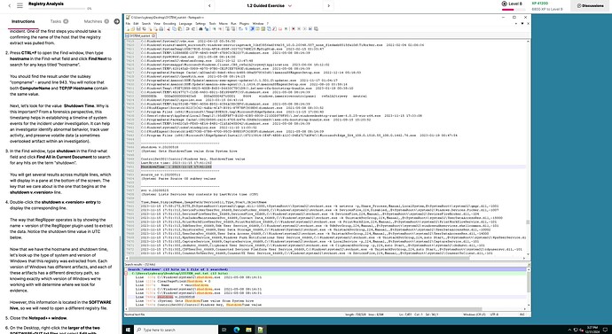Toggle Synchronize Horizontal Scrolling icon
This screenshot has width=612, height=334.
coord(233,29)
